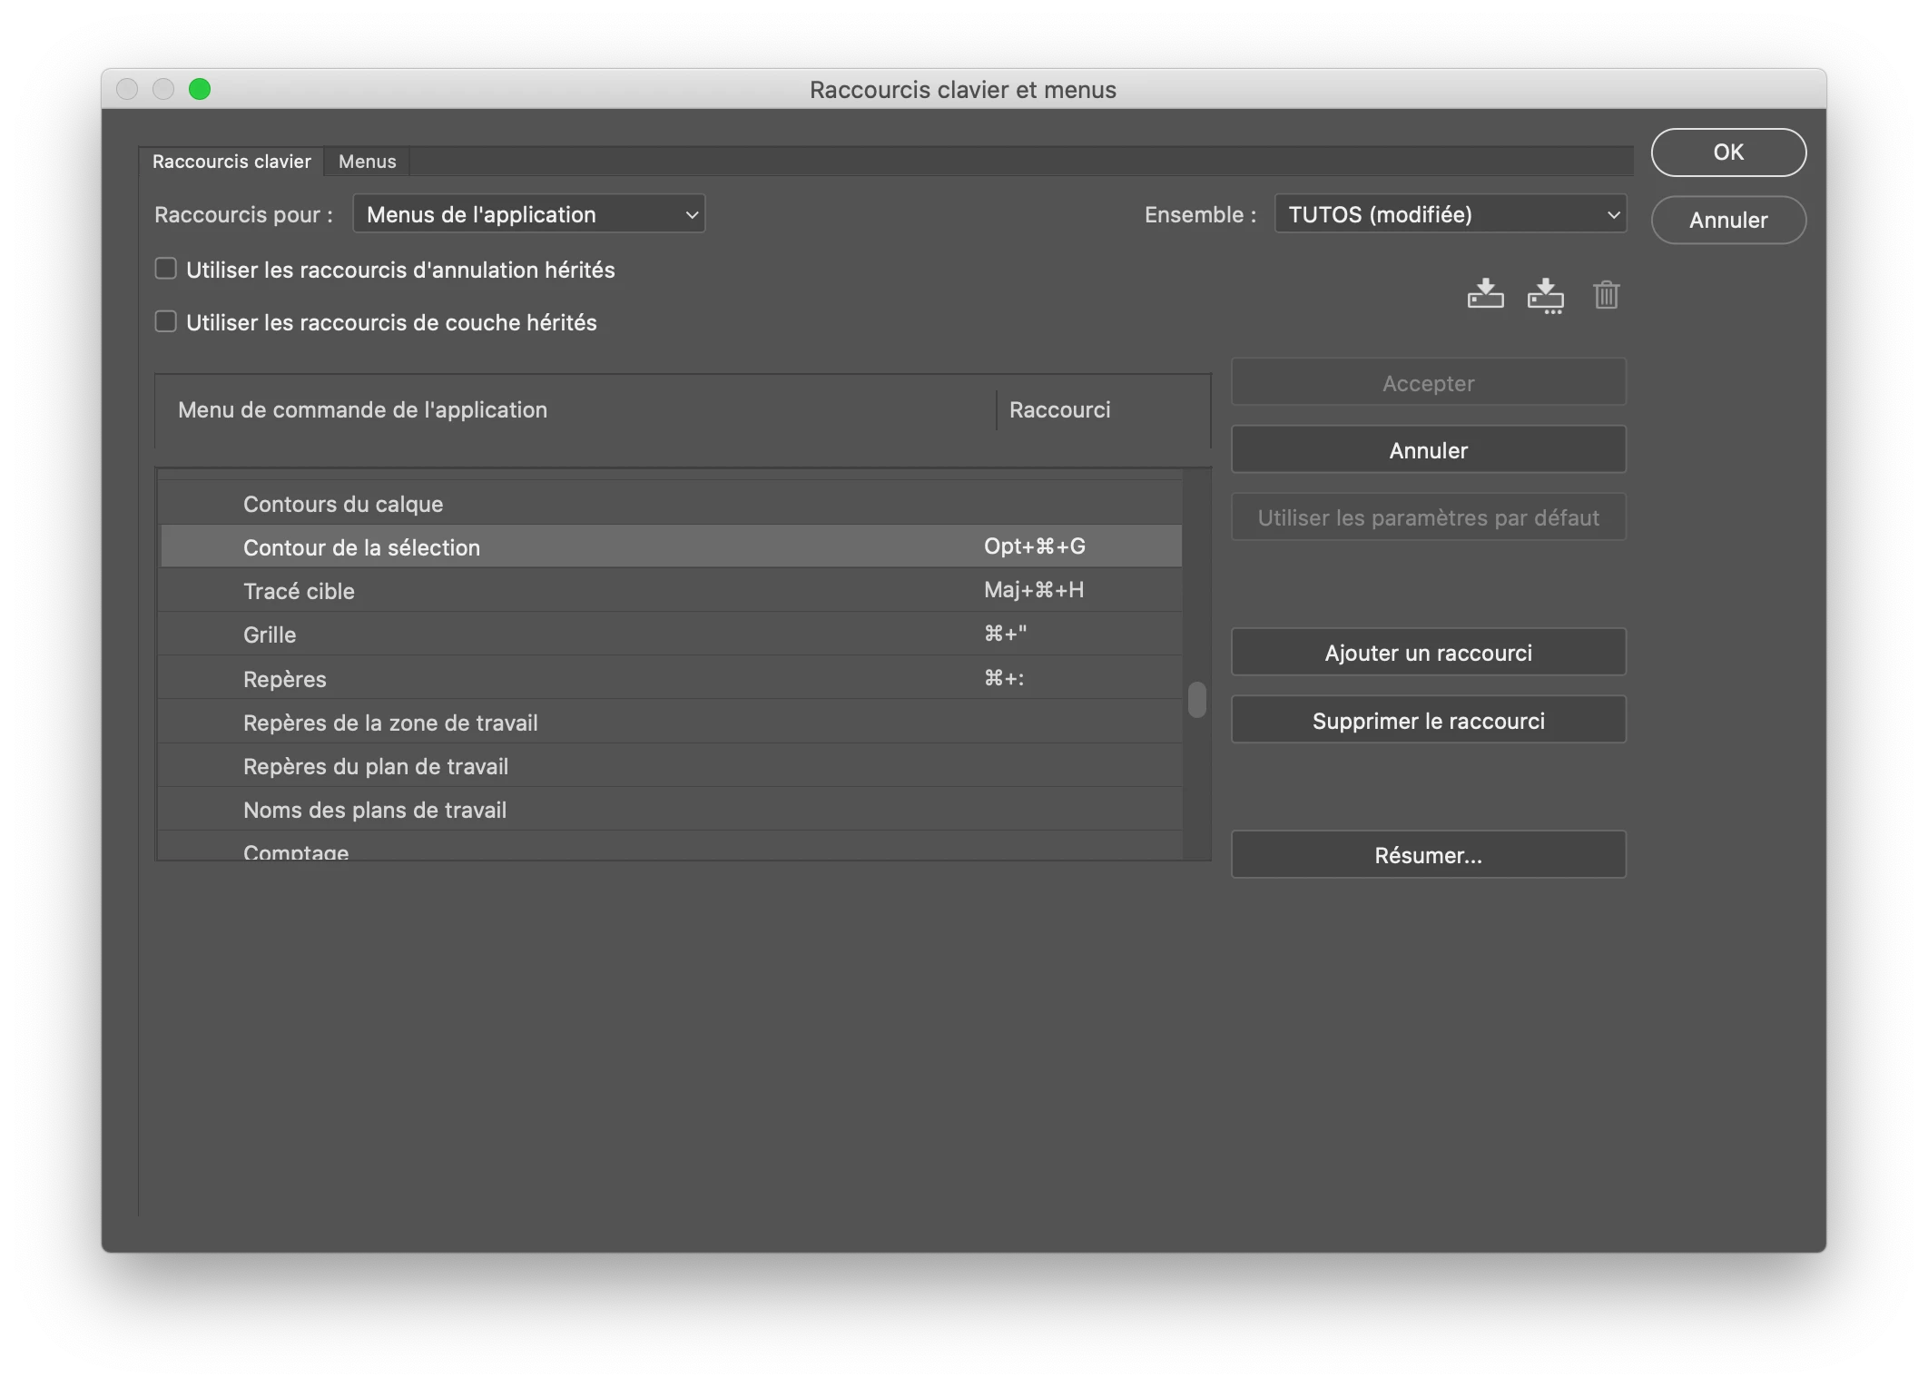Toggle legacy channel shortcuts checkbox
The height and width of the screenshot is (1387, 1928).
[165, 321]
